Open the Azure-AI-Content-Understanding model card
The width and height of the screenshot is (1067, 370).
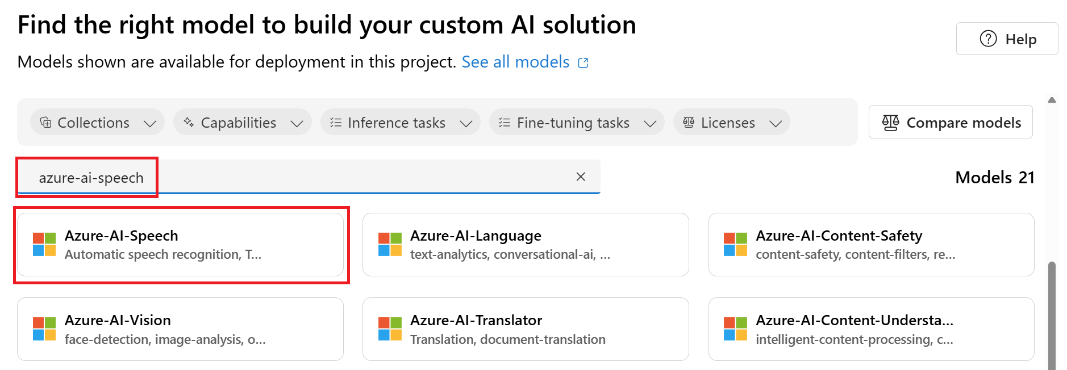click(x=871, y=329)
